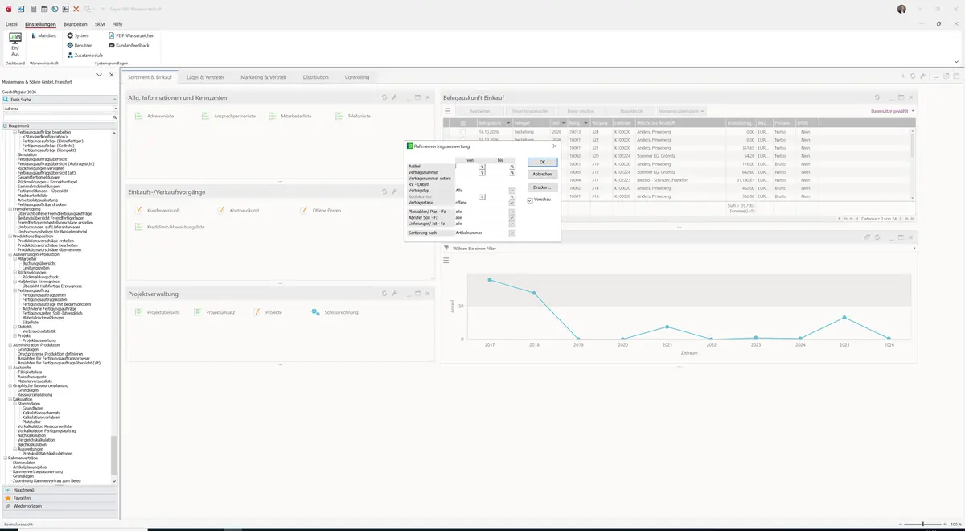
Task: Switch to the Lager & Vertreter tab
Action: (x=206, y=77)
